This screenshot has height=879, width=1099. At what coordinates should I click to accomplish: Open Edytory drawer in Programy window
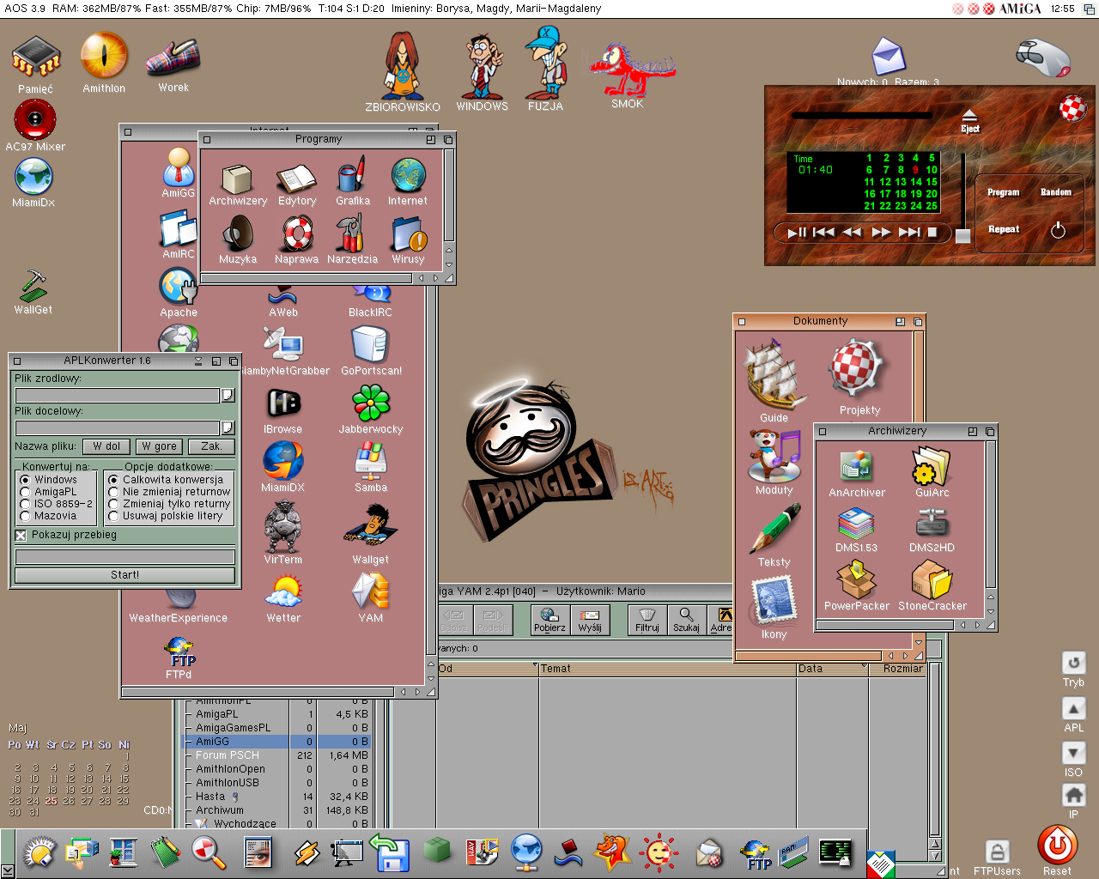[297, 178]
